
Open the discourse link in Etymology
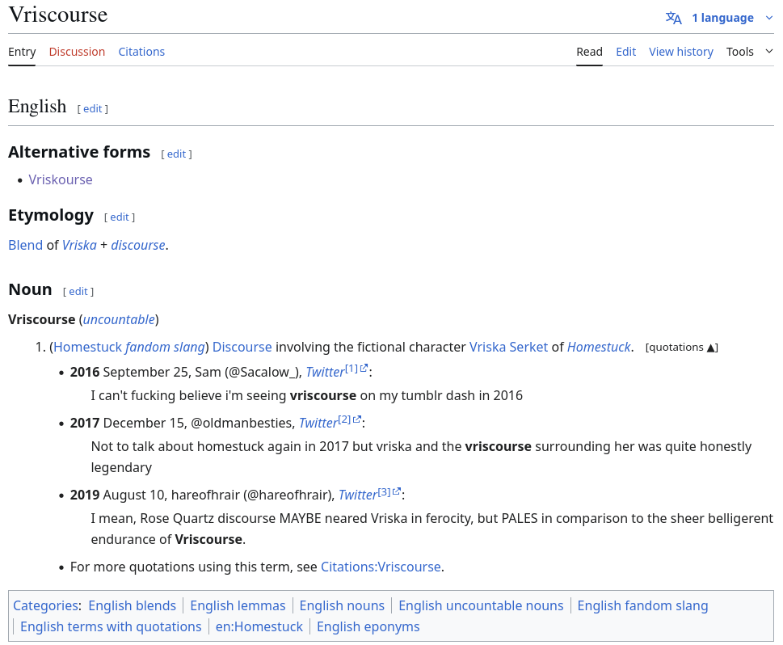138,245
